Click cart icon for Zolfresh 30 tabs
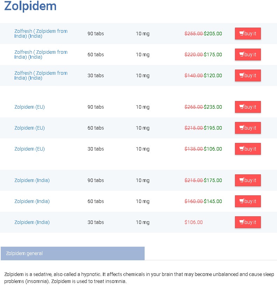Viewport: 277px width, 290px height. pyautogui.click(x=242, y=75)
